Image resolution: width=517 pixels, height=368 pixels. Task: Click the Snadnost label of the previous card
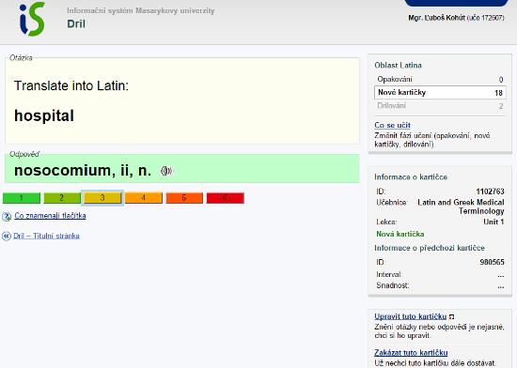393,285
